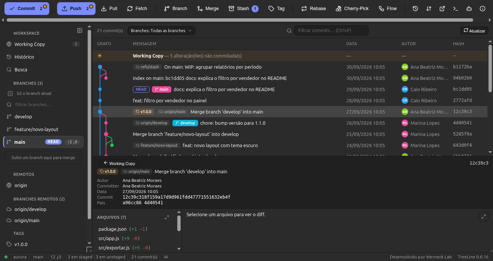
Task: Select origin/main under remote branches
Action: (43, 220)
